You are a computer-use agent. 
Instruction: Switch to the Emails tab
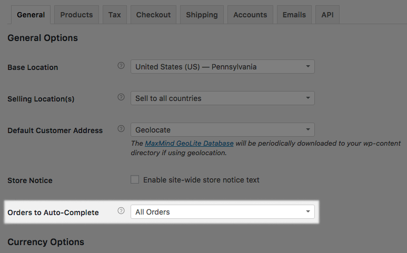pos(294,15)
